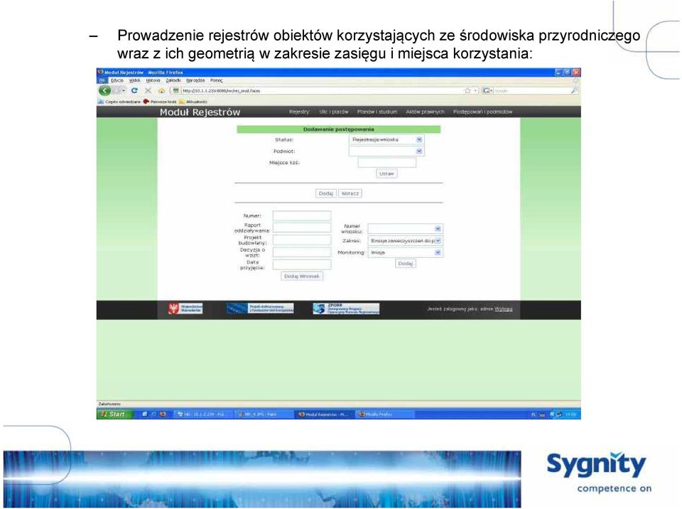
Task: Click the Projekt budowlany input field
Action: click(302, 240)
